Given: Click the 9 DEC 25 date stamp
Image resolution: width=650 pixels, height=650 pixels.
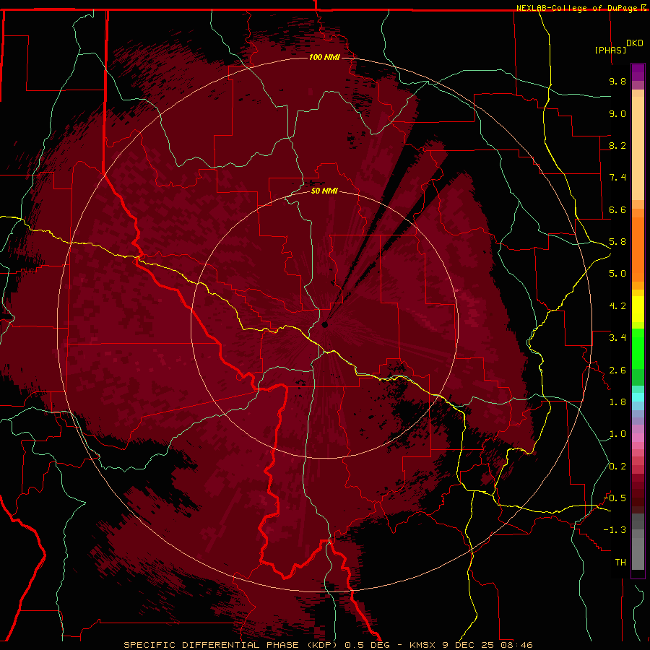Looking at the screenshot, I should (469, 645).
